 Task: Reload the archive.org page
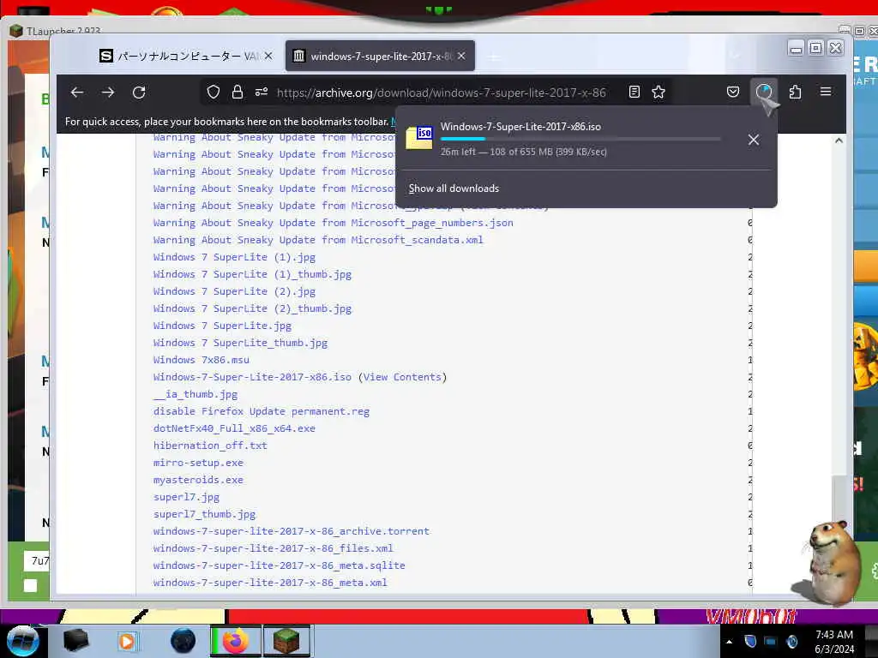pos(139,93)
